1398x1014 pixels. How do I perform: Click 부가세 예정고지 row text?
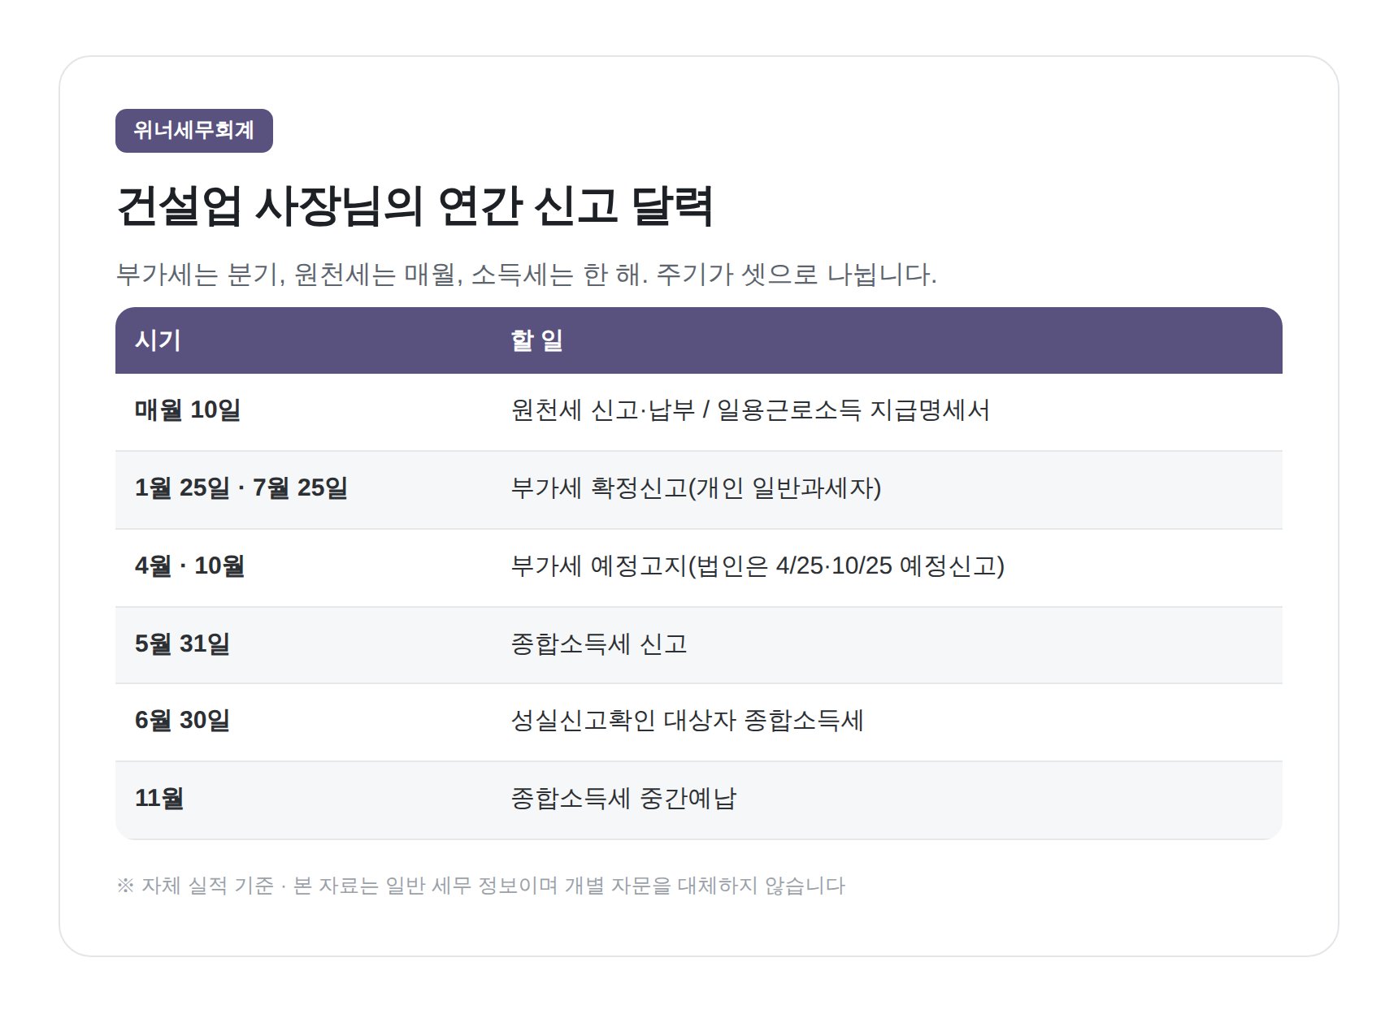click(x=758, y=565)
